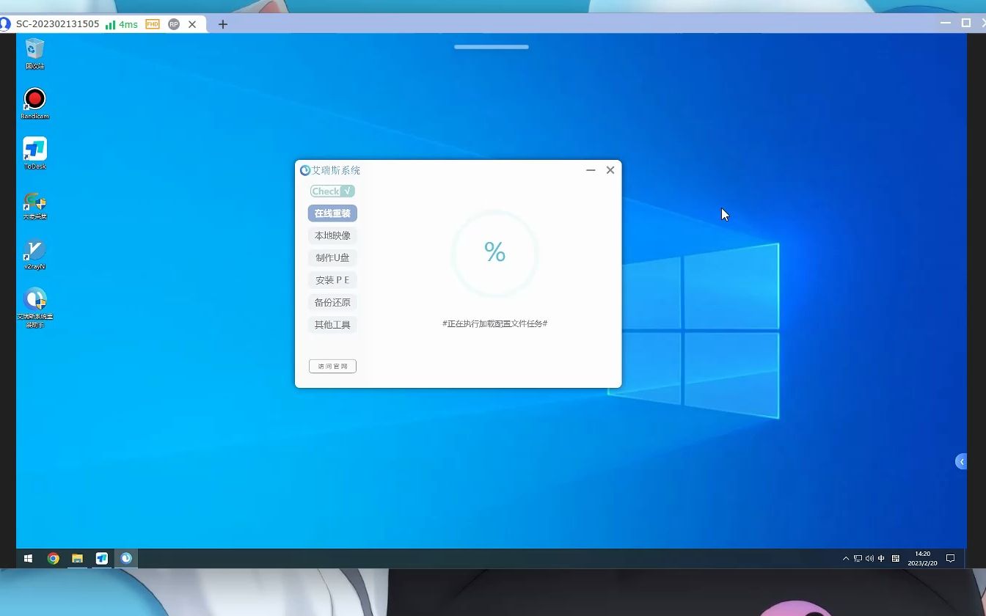Click the 访问官网 button
This screenshot has width=986, height=616.
pos(332,366)
